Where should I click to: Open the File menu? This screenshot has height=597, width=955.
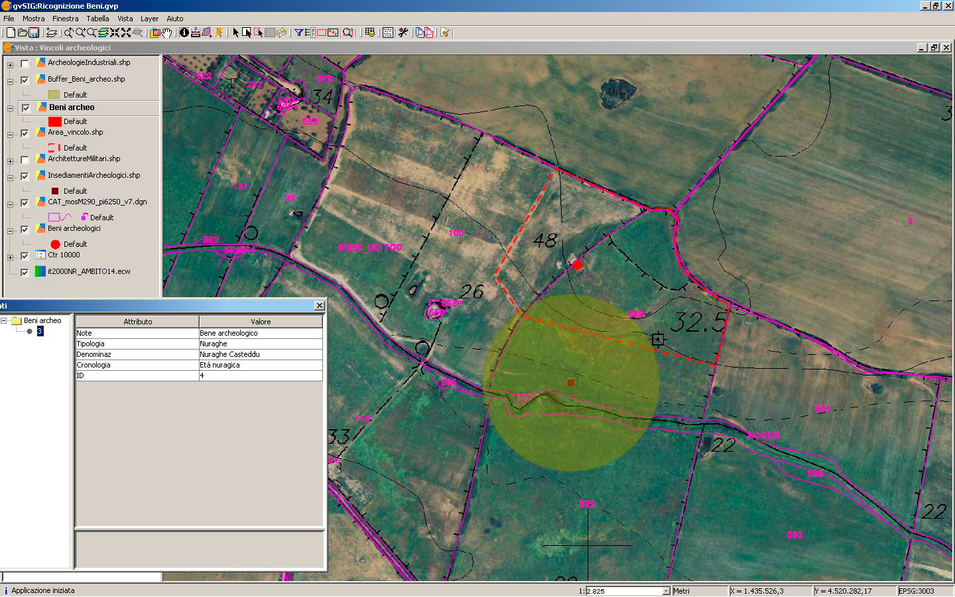click(9, 19)
